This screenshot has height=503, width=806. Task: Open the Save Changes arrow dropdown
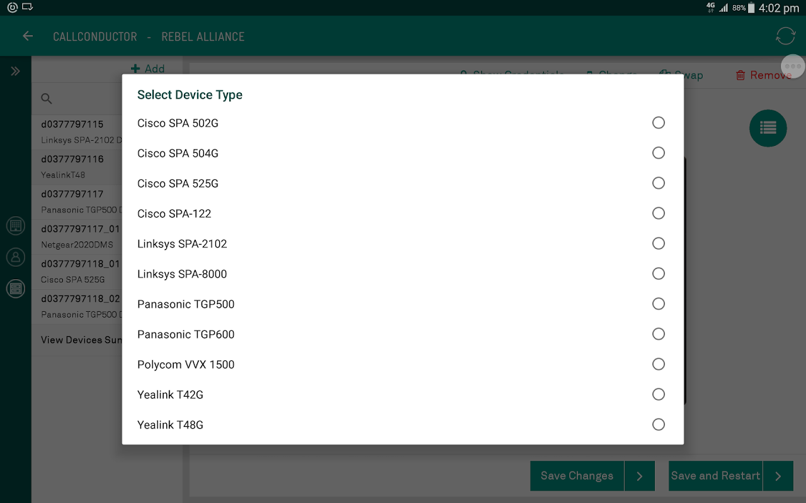click(640, 476)
